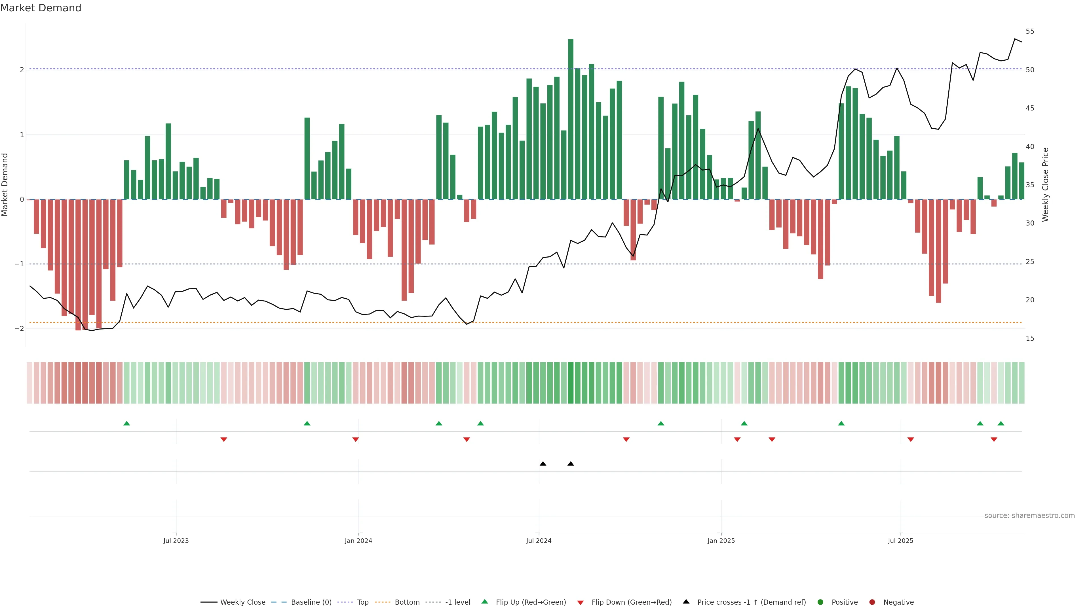The image size is (1089, 612).
Task: Click the darkest green heatmap strip cell
Action: click(571, 383)
